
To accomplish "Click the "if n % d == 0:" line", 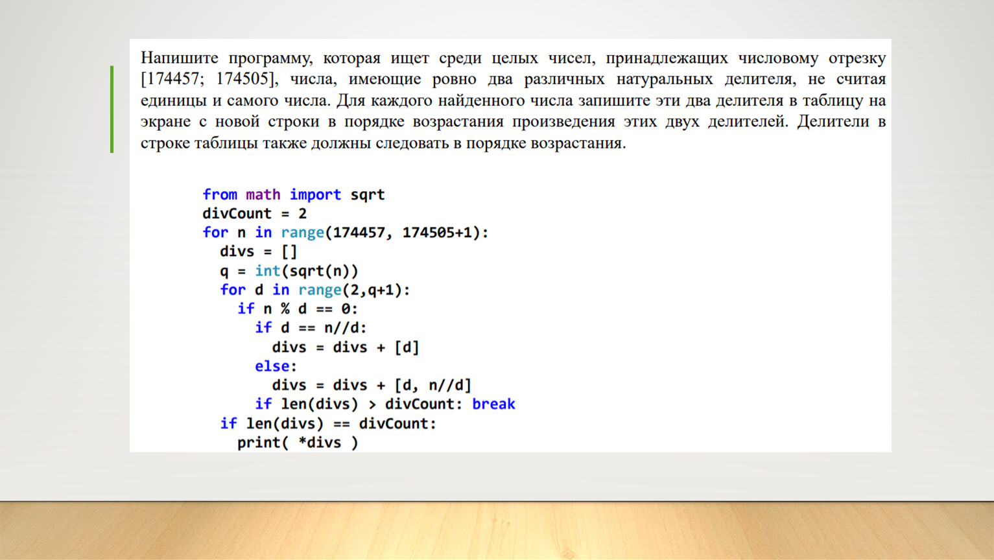I will coord(297,309).
